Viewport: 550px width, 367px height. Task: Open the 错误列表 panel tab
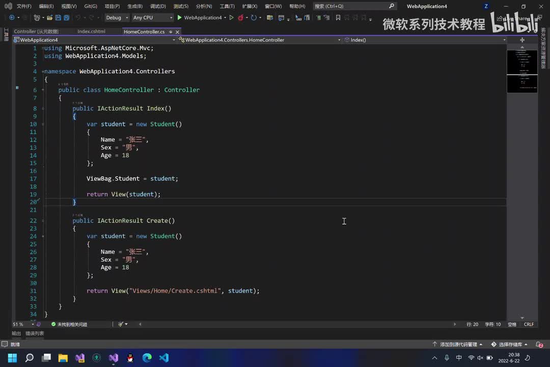click(35, 333)
